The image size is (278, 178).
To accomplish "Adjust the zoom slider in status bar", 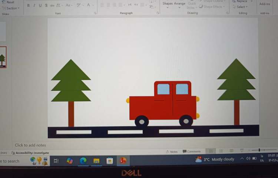I will point(259,150).
